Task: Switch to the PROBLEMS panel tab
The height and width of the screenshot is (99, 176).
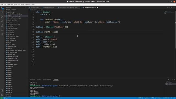Action: tap(32, 79)
